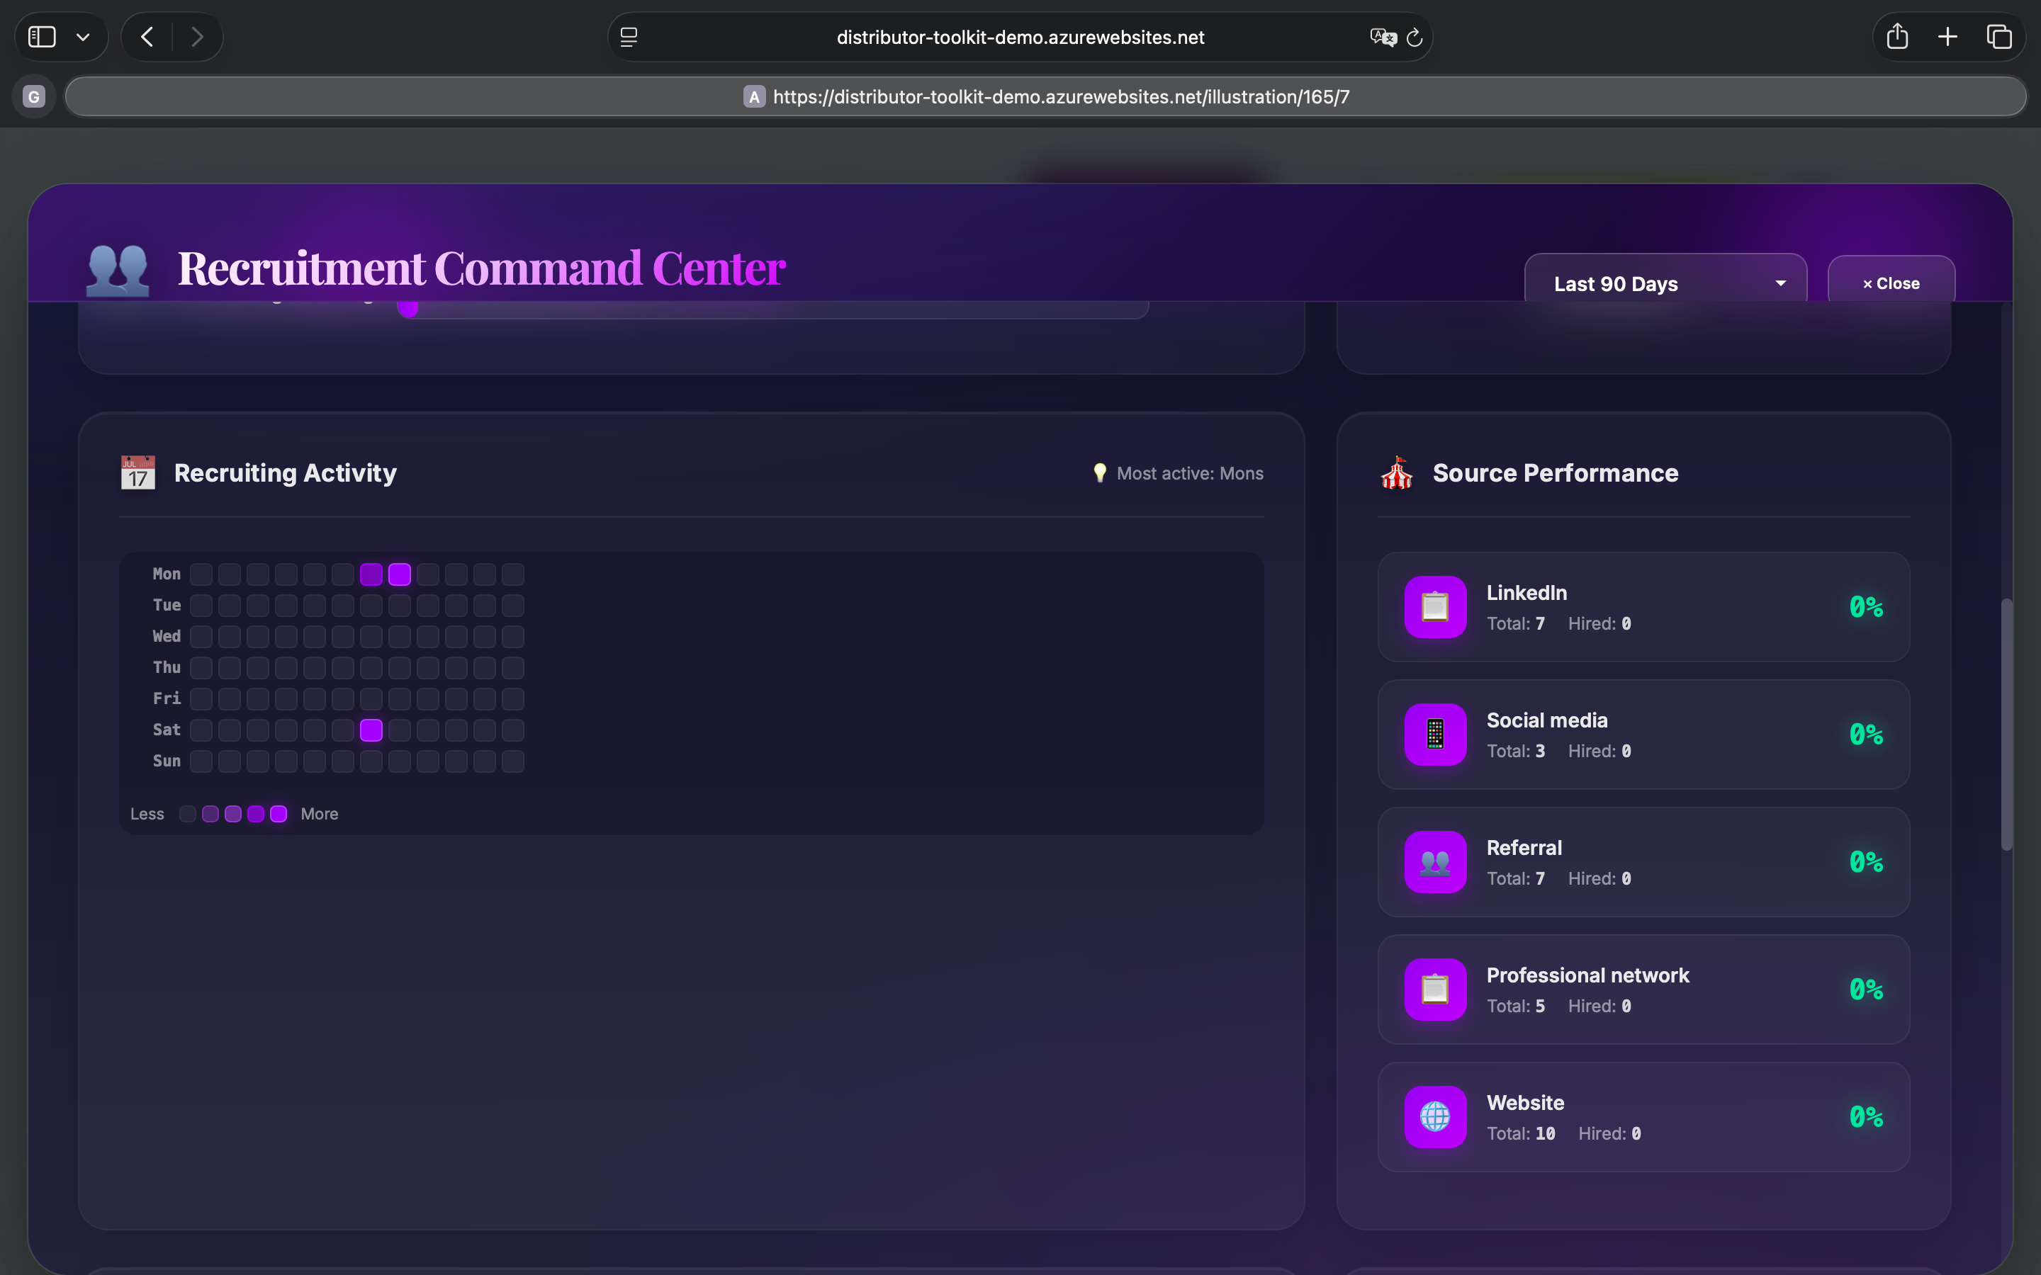Toggle the first Tuesday heatmap cell
Image resolution: width=2041 pixels, height=1275 pixels.
[201, 605]
